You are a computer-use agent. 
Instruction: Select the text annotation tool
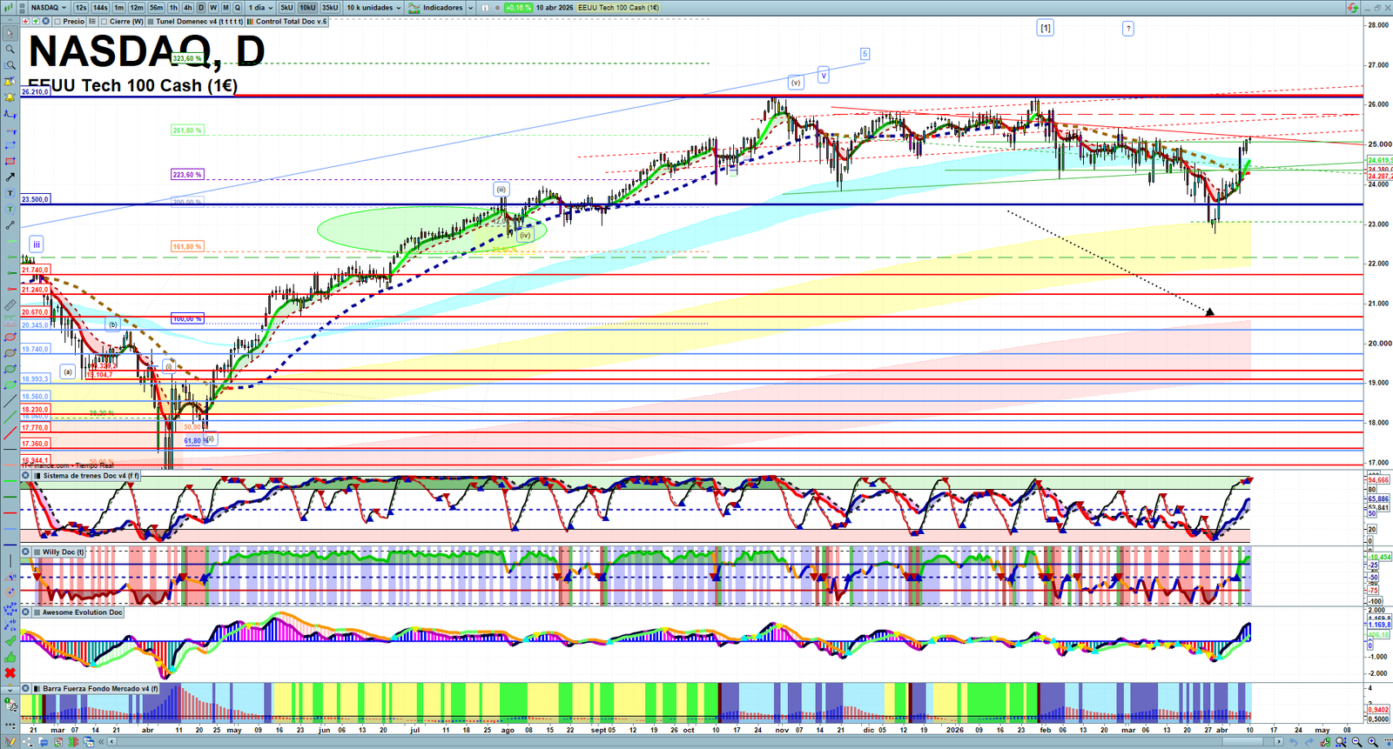10,193
